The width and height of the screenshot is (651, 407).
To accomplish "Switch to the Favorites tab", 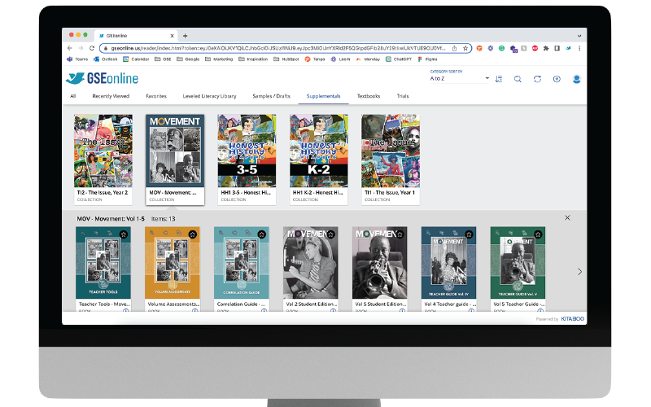I will point(156,96).
